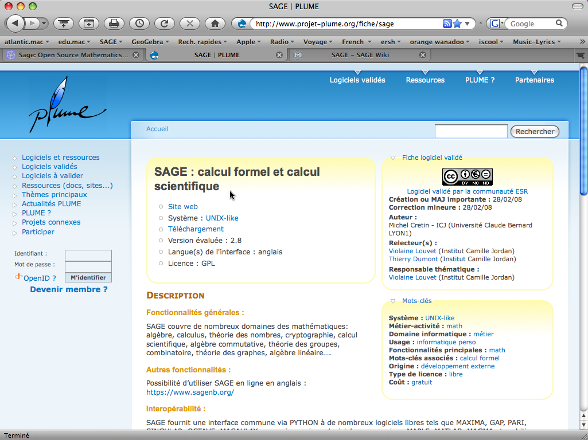Viewport: 588px width, 440px height.
Task: Click the Plume feather logo
Action: tap(68, 104)
